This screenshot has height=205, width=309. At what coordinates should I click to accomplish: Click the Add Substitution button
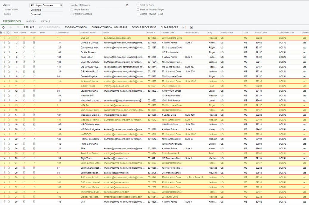coord(49,27)
